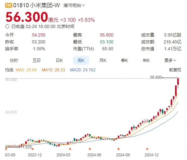Screen dimensions: 187x160
Task: Click the 2024-12 x-axis date label
Action: pyautogui.click(x=151, y=155)
